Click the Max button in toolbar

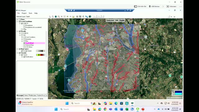pyautogui.click(x=95, y=16)
